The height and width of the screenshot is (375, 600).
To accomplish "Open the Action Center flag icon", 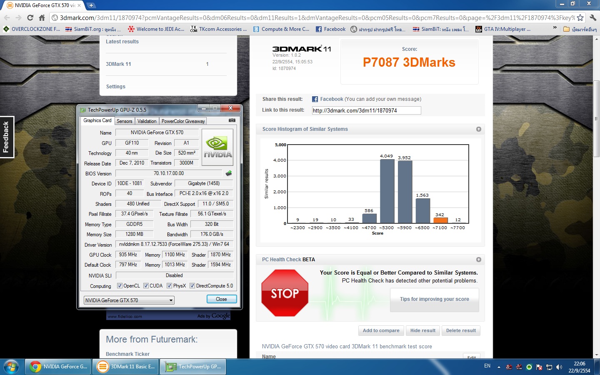I will pyautogui.click(x=539, y=367).
